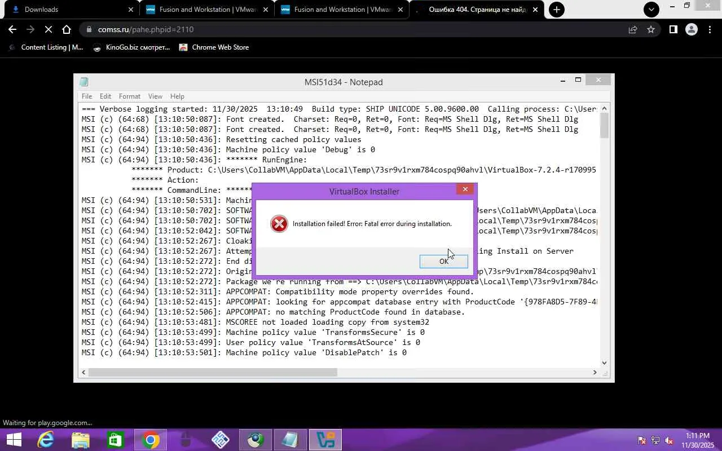Open Notepad's File menu
722x451 pixels.
tap(87, 96)
